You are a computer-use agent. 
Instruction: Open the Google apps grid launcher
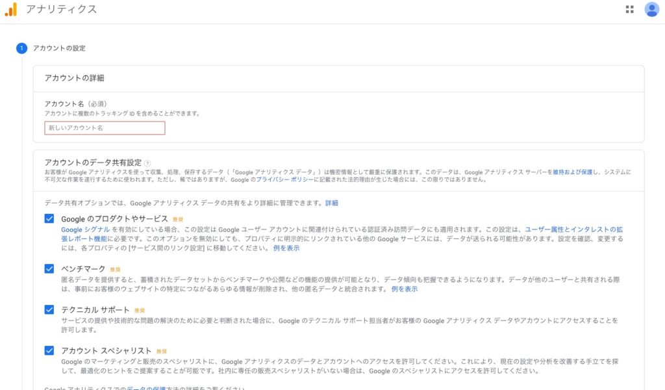tap(629, 9)
